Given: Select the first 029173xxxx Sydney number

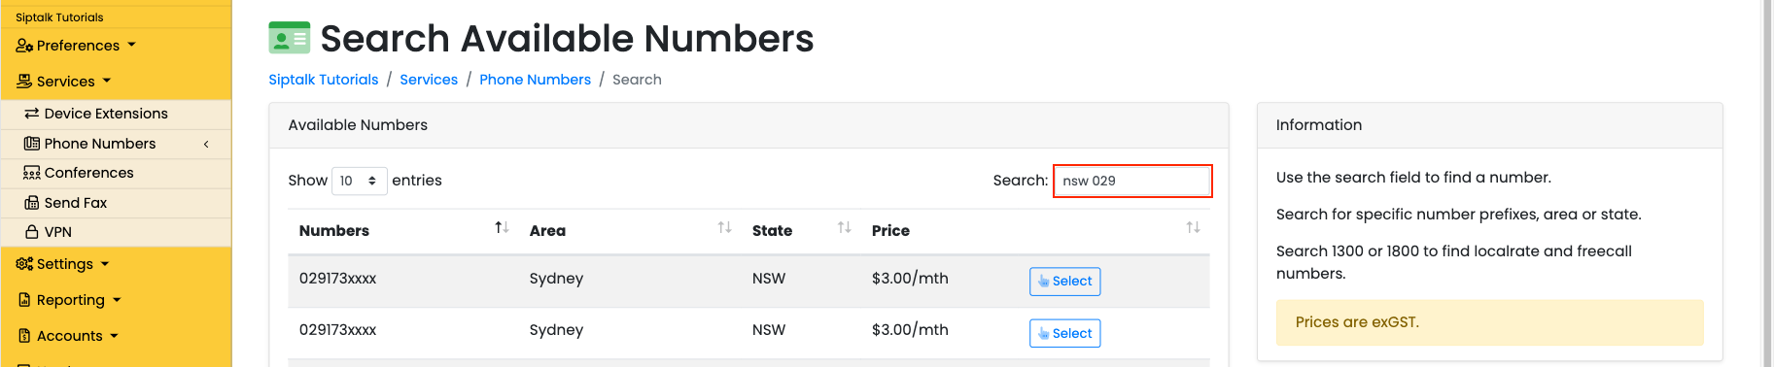Looking at the screenshot, I should click(1064, 282).
